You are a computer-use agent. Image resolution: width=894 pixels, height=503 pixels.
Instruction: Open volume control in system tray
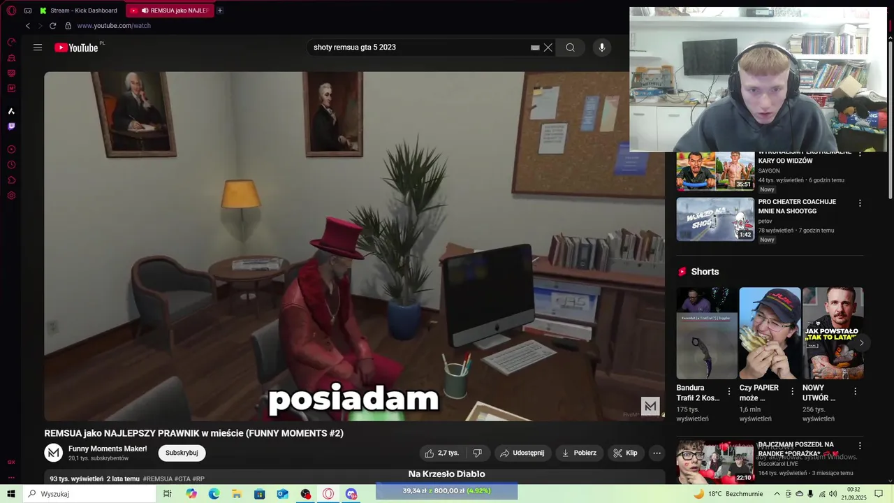pos(833,494)
